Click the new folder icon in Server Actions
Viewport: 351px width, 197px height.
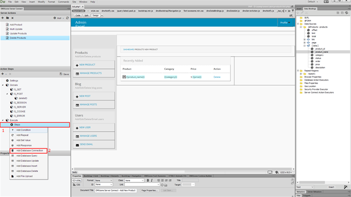pyautogui.click(x=8, y=18)
